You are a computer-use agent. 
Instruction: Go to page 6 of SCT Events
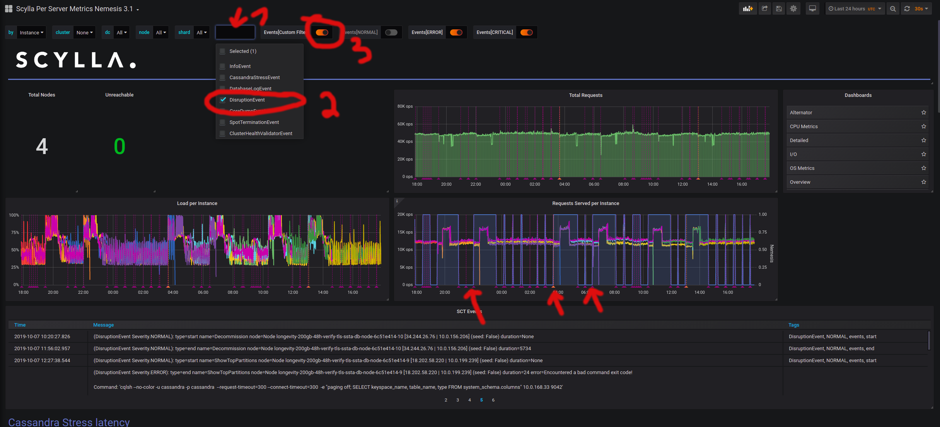point(493,400)
